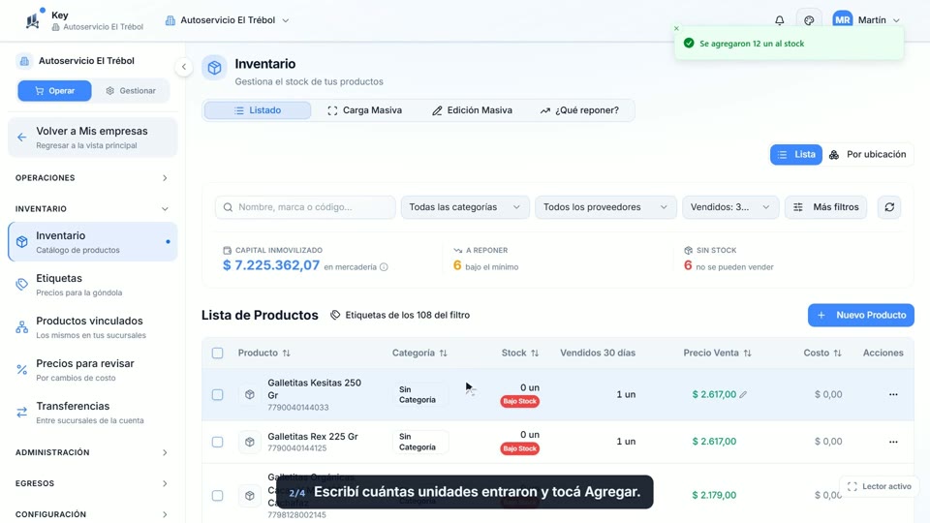Sort by Precio Venta column
Viewport: 930px width, 523px height.
pyautogui.click(x=717, y=353)
